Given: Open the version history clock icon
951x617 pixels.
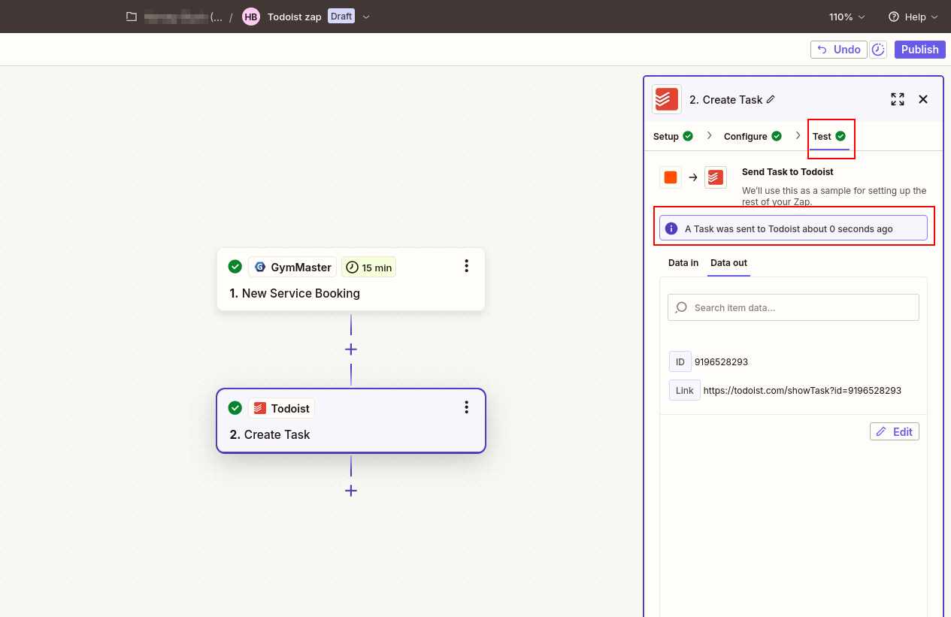Looking at the screenshot, I should [x=878, y=50].
